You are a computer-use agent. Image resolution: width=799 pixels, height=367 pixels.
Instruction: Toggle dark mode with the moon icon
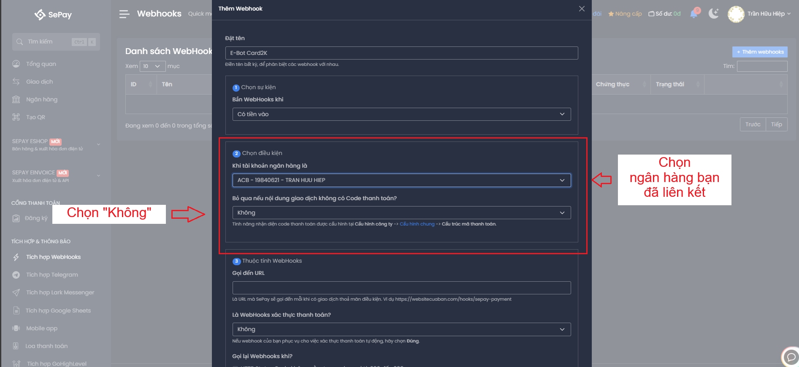[713, 14]
